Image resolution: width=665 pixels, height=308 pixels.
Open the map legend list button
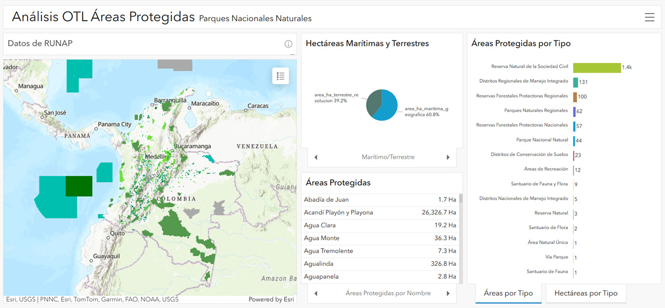280,76
